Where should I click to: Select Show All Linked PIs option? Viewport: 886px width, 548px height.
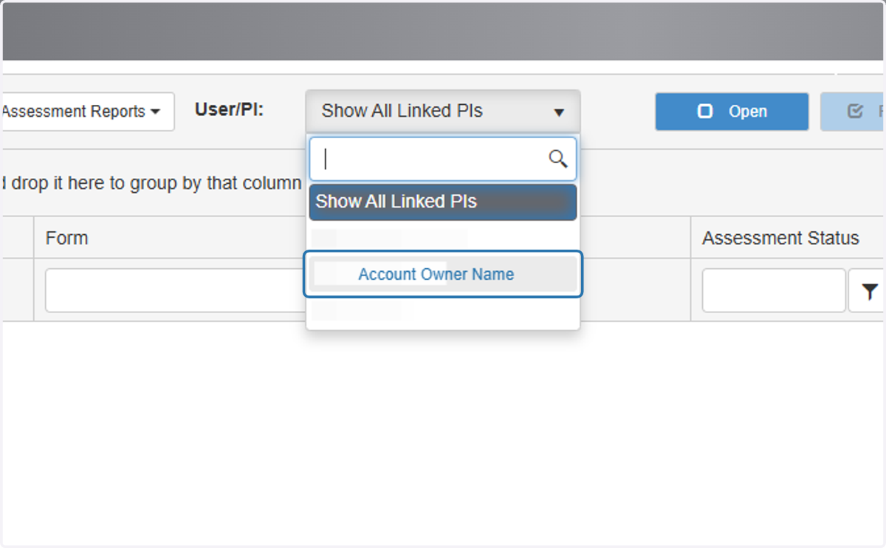point(443,202)
